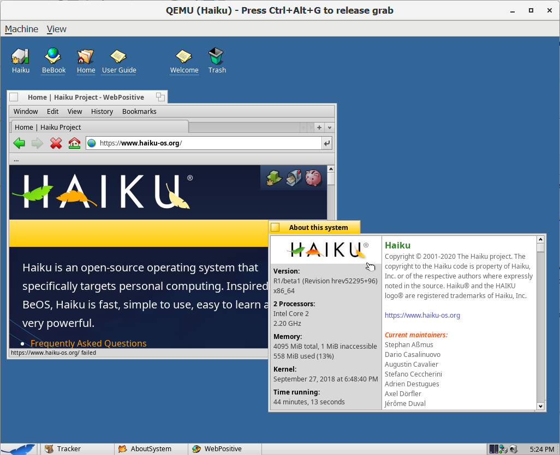Follow the Frequently Asked Questions link
560x455 pixels.
click(x=88, y=343)
